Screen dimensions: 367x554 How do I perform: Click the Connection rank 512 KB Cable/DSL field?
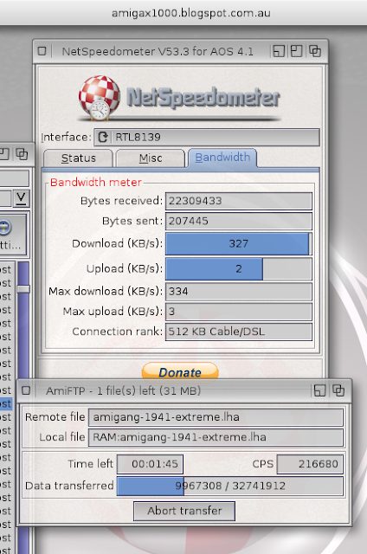pos(239,332)
